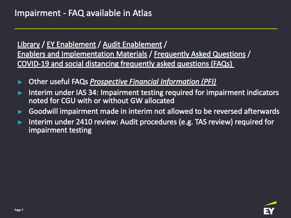Click bullet arrow beside Goodwill impairment line
Viewport: 291px width, 218px height.
pos(20,112)
